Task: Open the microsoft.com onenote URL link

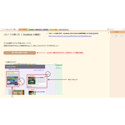Action: point(70,36)
